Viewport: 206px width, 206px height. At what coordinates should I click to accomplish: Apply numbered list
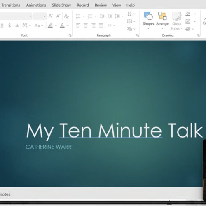90,16
